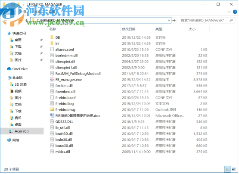
Task: Click the 8,578 KB size cell
Action: pyautogui.click(x=200, y=80)
